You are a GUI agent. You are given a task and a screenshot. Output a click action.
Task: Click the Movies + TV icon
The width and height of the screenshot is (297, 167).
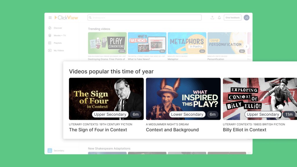click(50, 35)
